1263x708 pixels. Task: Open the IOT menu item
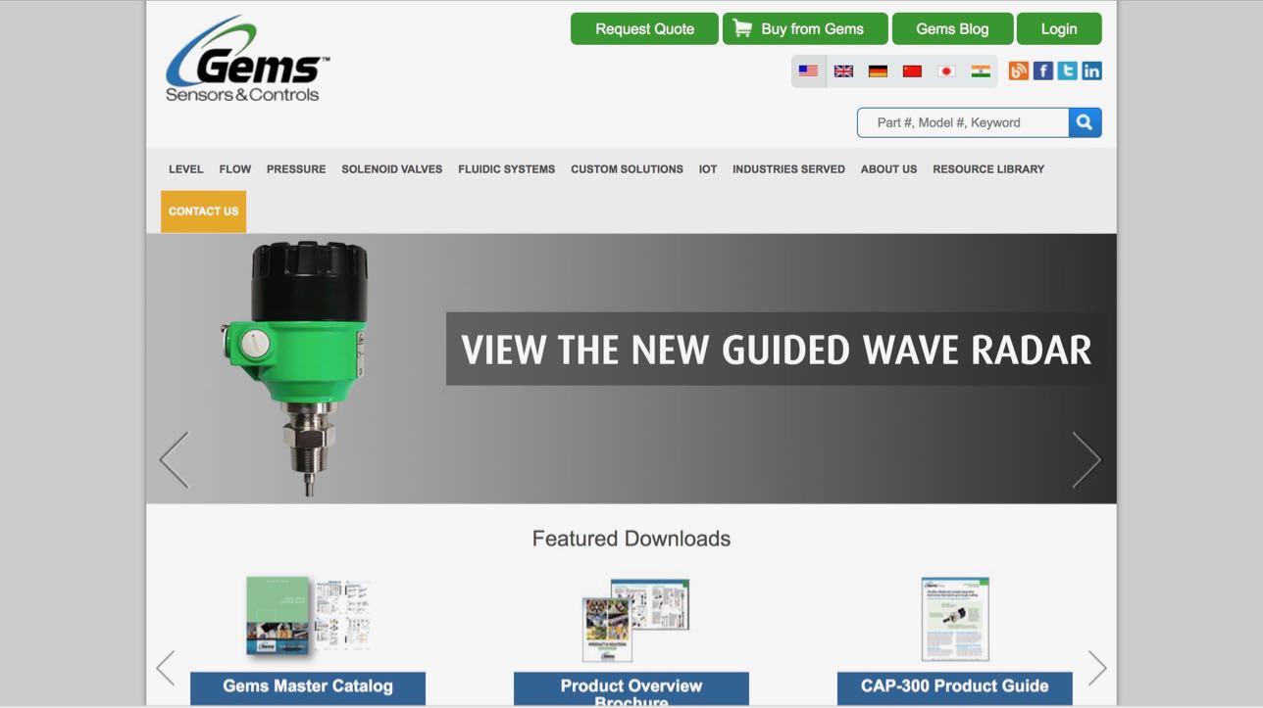(x=708, y=169)
